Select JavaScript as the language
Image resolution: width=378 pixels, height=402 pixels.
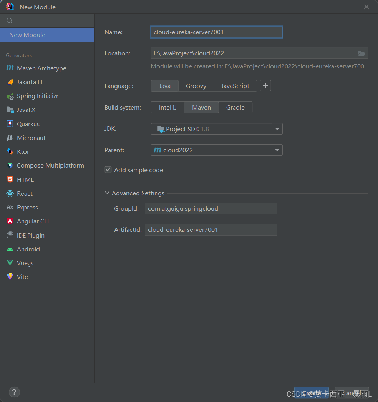[x=235, y=86]
